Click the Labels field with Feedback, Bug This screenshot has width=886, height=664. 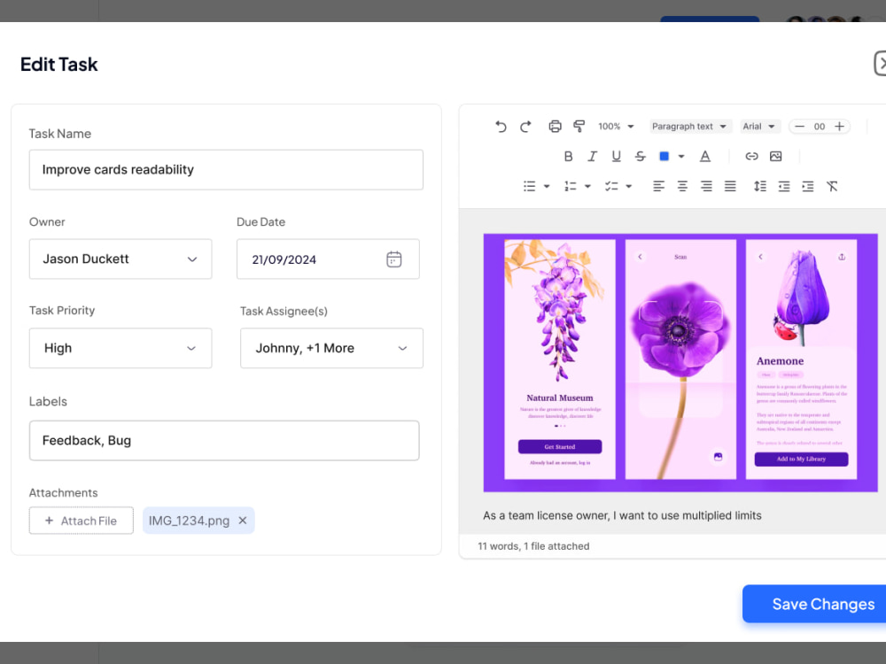tap(224, 440)
